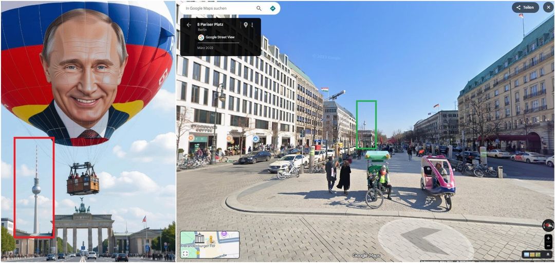Open the three-dot menu in the info card
The image size is (555, 263).
[252, 25]
